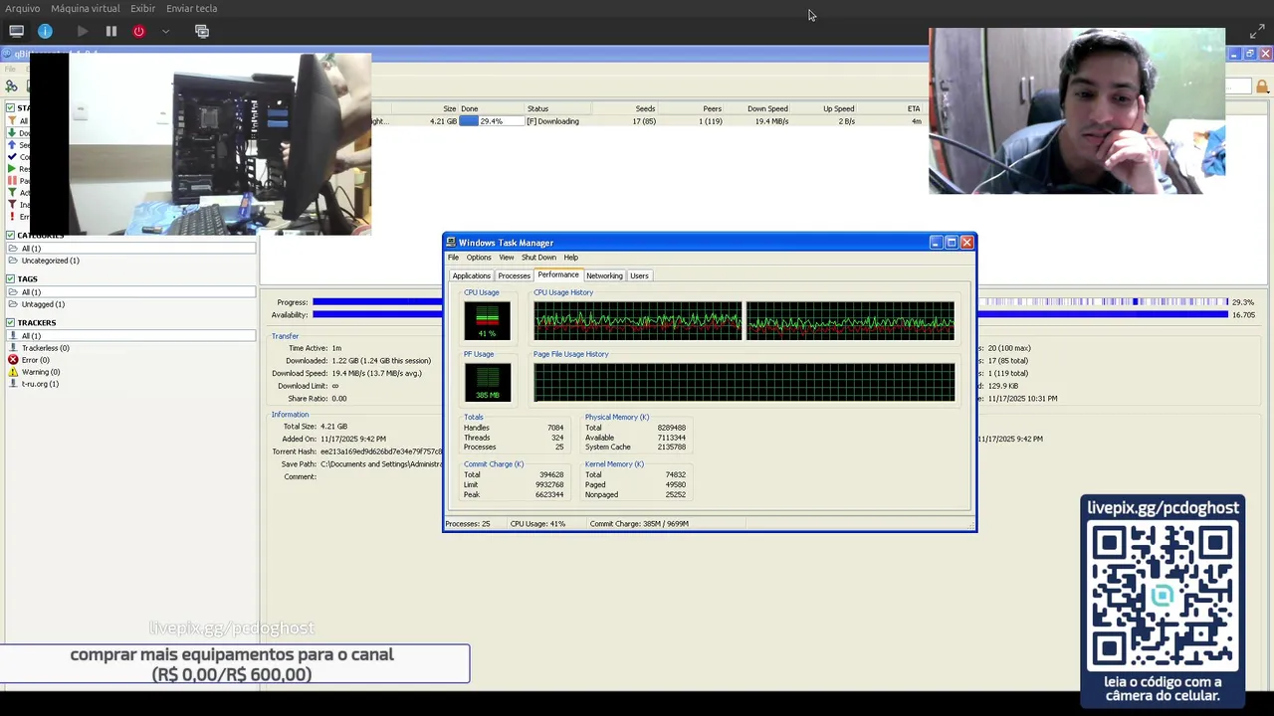The image size is (1274, 716).
Task: Toggle VM viewer fullscreen arrows icon
Action: [x=1257, y=32]
